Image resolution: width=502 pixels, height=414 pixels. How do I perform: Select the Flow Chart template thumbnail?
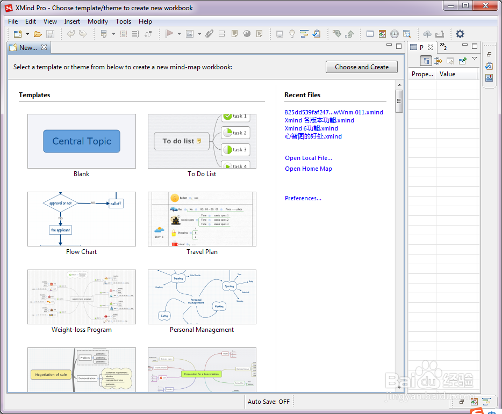pyautogui.click(x=82, y=219)
